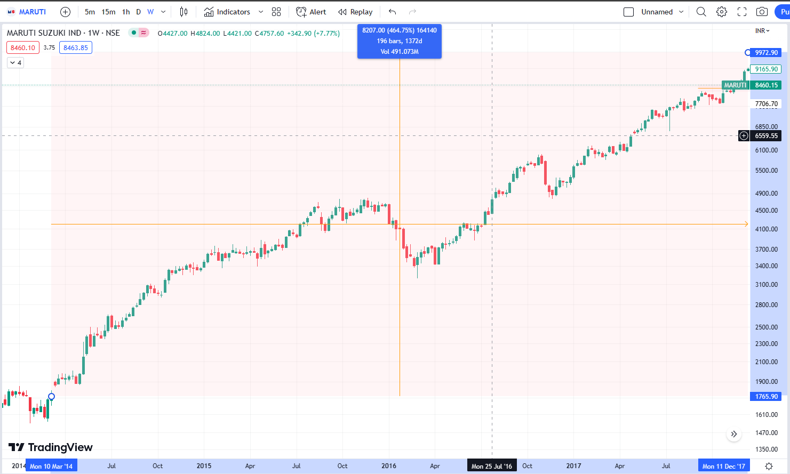Select the MARUTI price label on the scale
This screenshot has width=790, height=474.
735,85
